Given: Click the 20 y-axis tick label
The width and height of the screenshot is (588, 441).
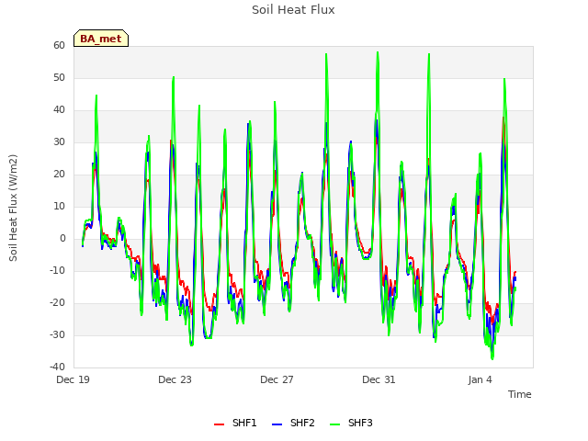Looking at the screenshot, I should (x=59, y=174).
